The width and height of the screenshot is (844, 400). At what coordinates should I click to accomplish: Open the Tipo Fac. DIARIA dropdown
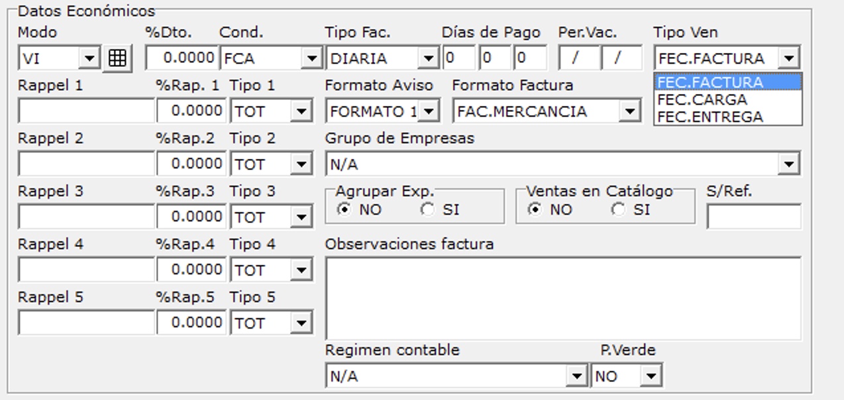429,58
